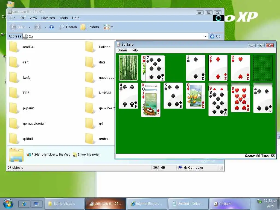Select the cert folder icon
This screenshot has height=210, width=280.
coord(14,62)
